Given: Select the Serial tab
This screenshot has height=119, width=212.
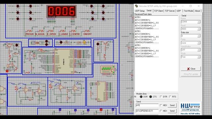Looking at the screenshot, I should tap(149, 11).
